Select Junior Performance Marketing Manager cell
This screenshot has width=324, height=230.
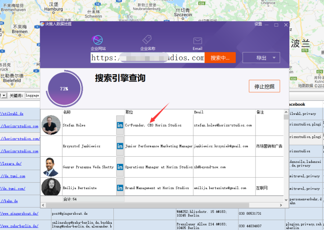[159, 146]
